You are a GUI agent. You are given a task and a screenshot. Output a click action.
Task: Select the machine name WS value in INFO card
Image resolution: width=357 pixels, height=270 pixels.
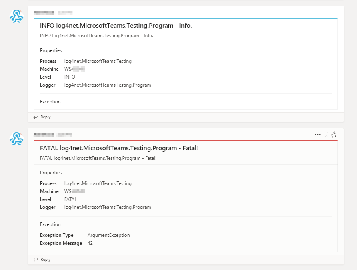(74, 69)
